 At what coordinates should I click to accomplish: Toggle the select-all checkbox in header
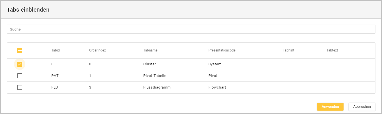tap(20, 50)
